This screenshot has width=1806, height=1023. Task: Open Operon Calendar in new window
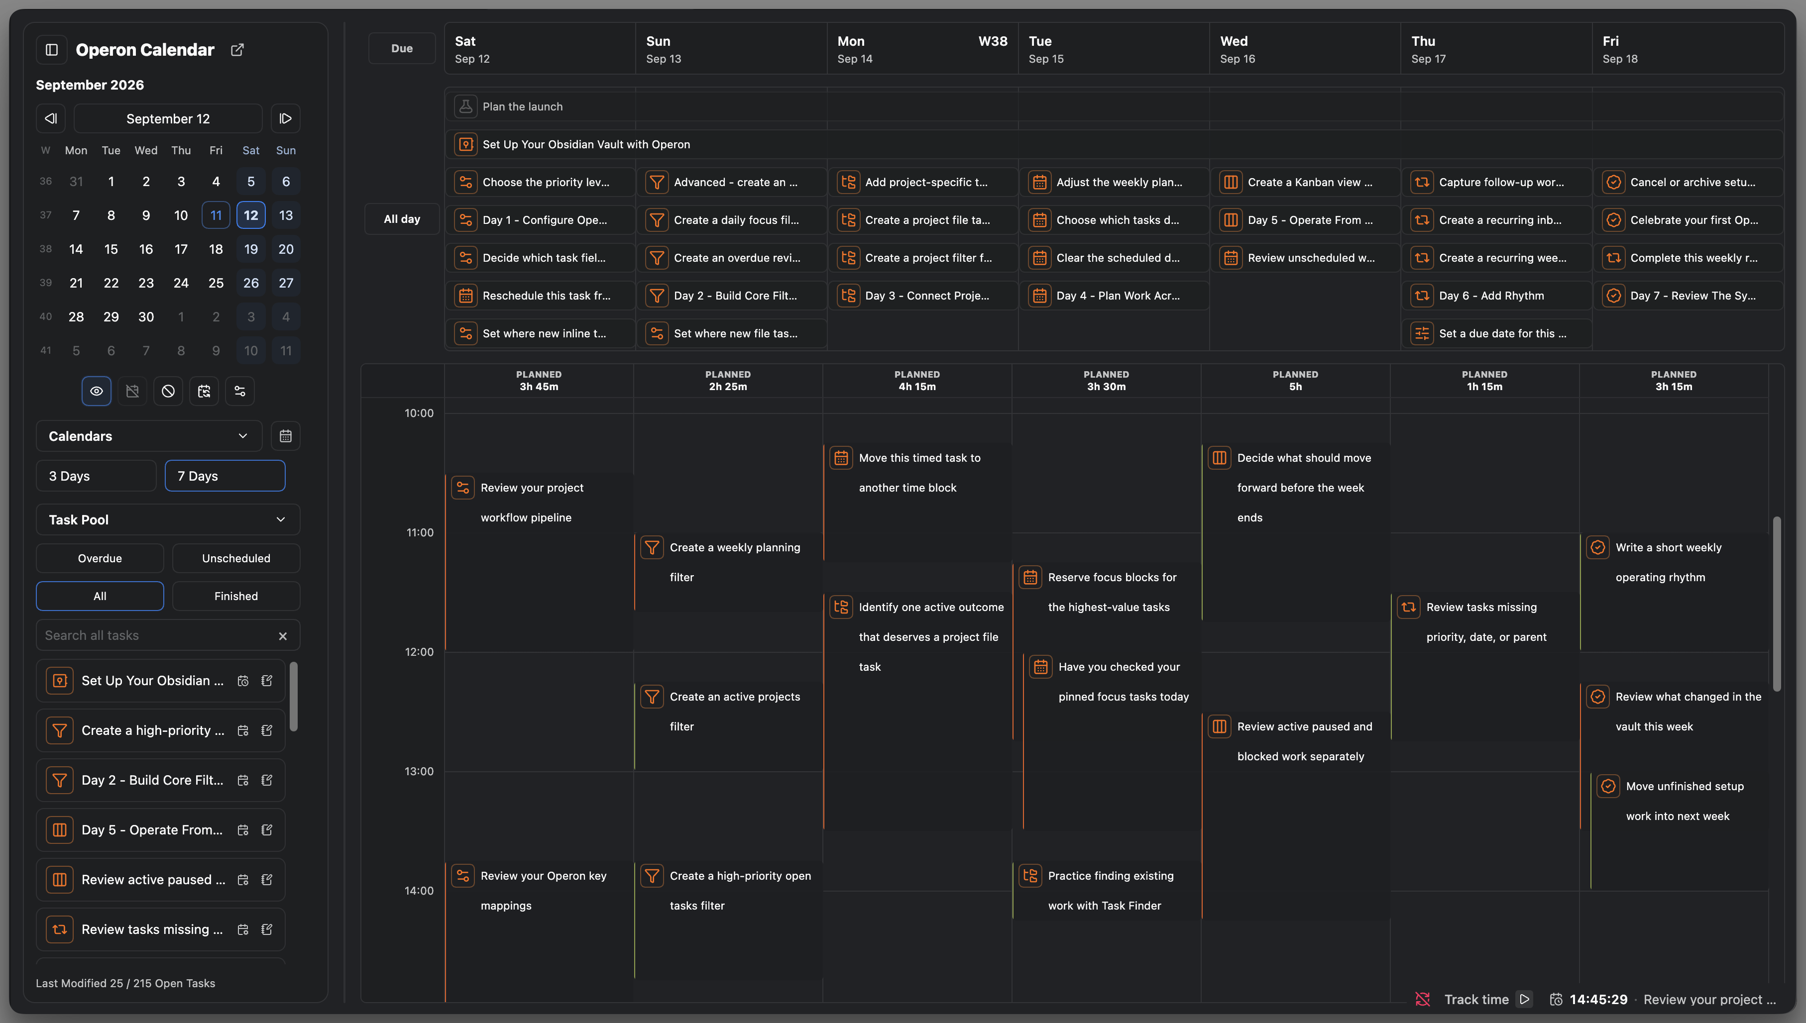click(x=237, y=50)
